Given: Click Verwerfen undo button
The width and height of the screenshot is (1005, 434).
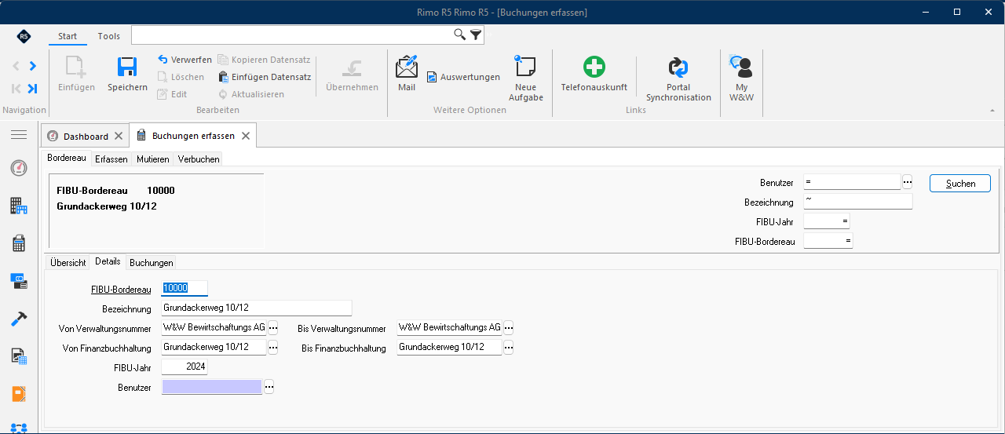Looking at the screenshot, I should coord(185,60).
